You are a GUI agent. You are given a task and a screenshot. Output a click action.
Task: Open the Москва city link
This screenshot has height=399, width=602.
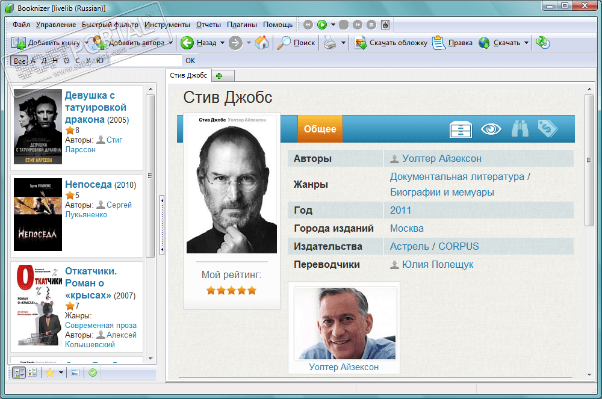pyautogui.click(x=406, y=228)
